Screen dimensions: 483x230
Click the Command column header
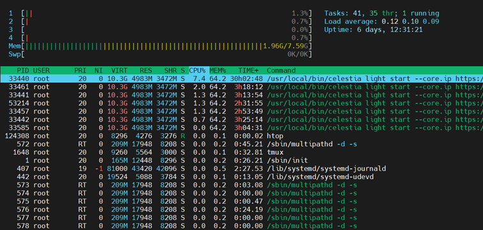[281, 70]
